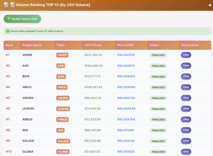The height and width of the screenshot is (156, 213).
Task: Click the volume value $108,481.82
Action: click(x=93, y=87)
